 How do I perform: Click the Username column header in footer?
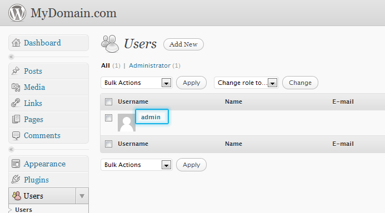pos(133,144)
